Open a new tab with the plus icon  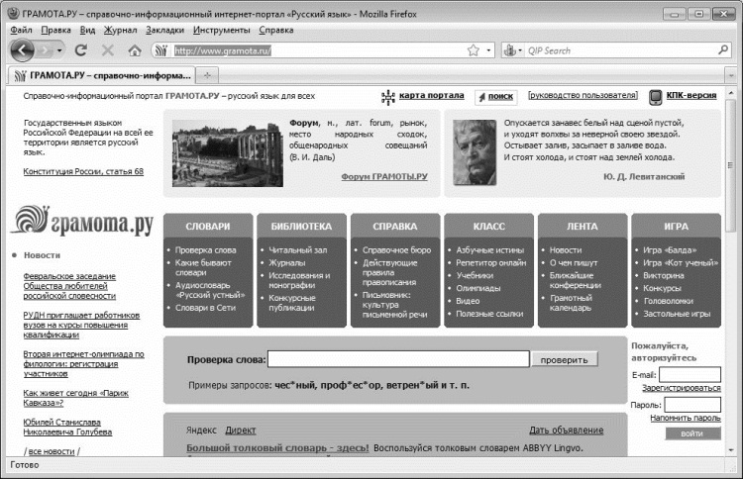pyautogui.click(x=207, y=75)
